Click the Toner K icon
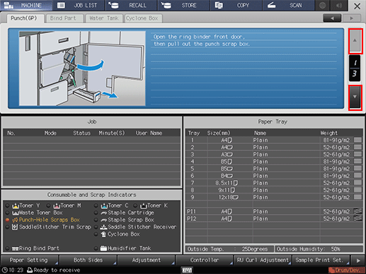Viewport: 366px width, 274px height. point(144,206)
